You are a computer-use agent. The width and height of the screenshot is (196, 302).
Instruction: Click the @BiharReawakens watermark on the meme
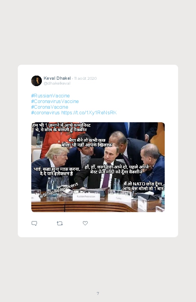coord(59,190)
